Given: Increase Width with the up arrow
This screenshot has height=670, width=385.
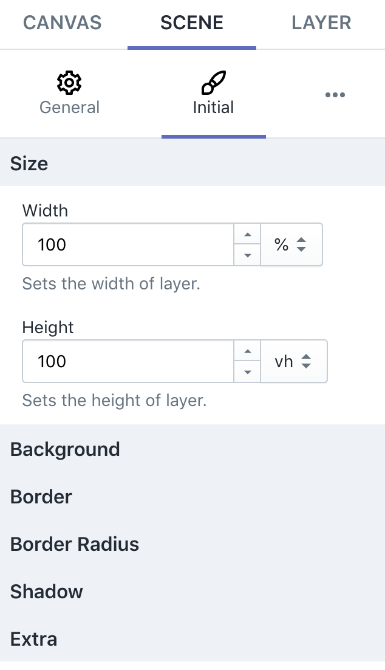Looking at the screenshot, I should coord(247,235).
